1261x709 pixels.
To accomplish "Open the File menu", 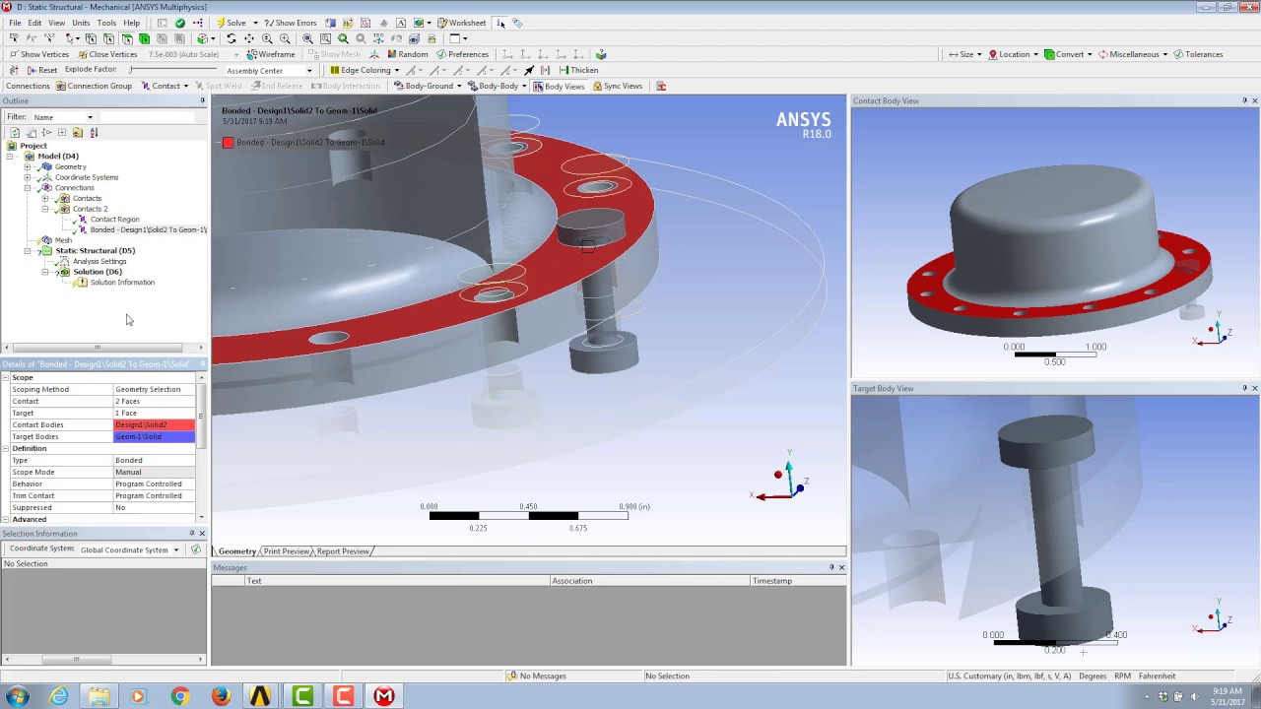I will pos(15,23).
